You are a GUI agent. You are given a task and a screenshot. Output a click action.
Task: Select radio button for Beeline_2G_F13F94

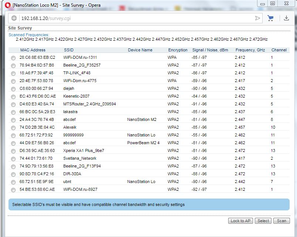coord(13,167)
